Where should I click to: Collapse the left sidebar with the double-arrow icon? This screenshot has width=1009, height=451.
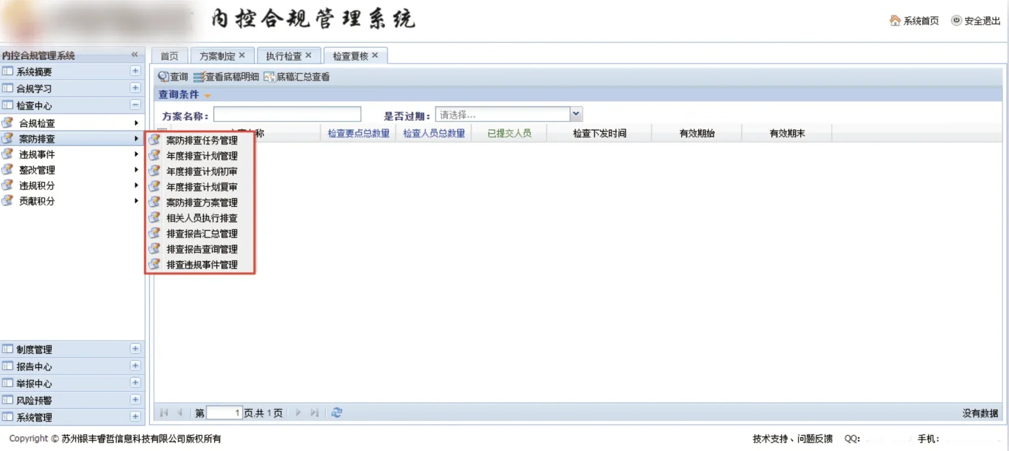click(x=135, y=55)
